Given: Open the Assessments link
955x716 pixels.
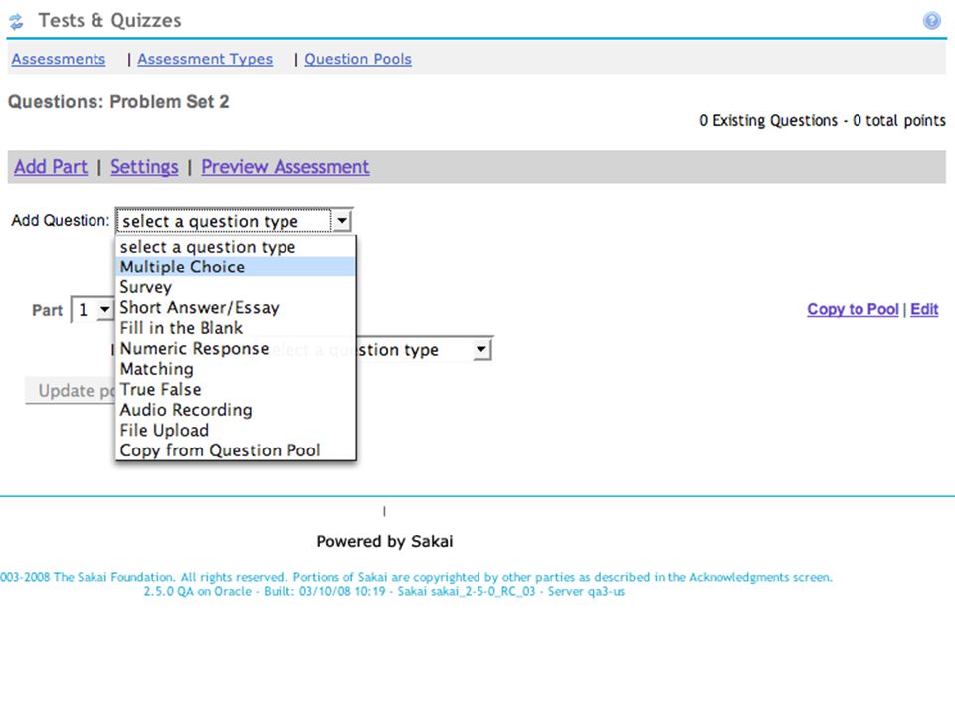Looking at the screenshot, I should [59, 59].
